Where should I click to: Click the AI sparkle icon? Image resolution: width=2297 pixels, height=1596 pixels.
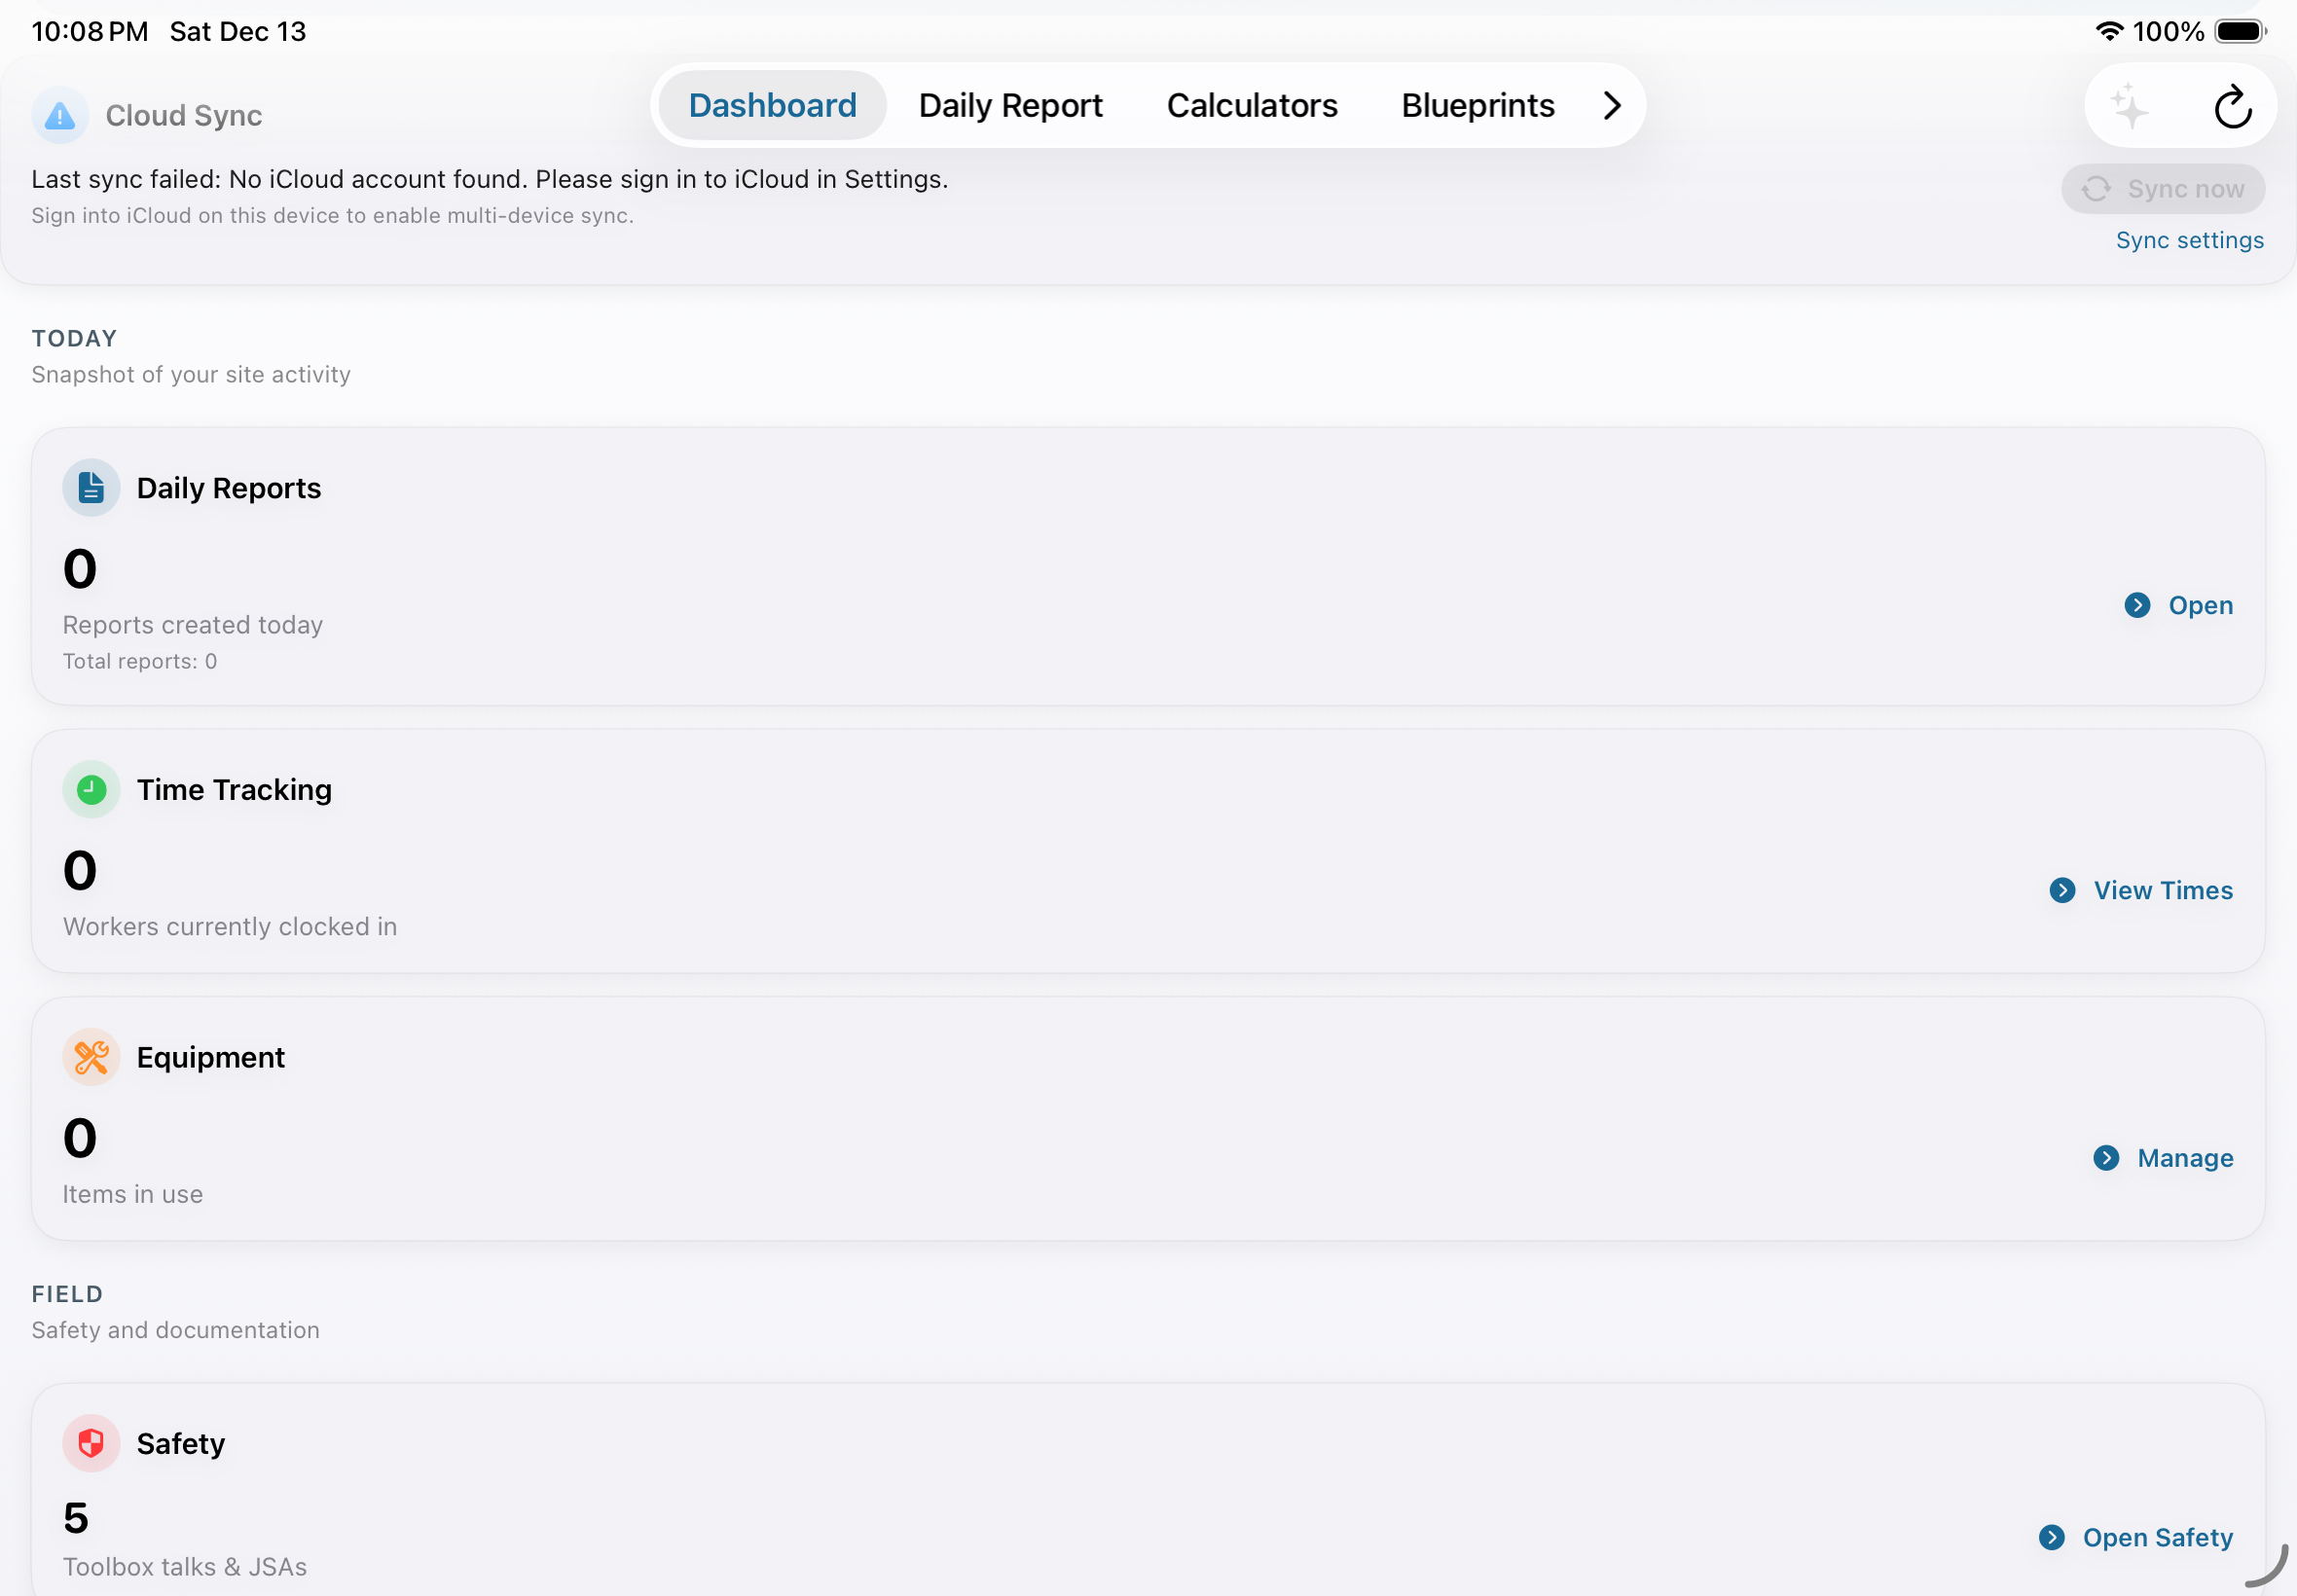tap(2130, 105)
